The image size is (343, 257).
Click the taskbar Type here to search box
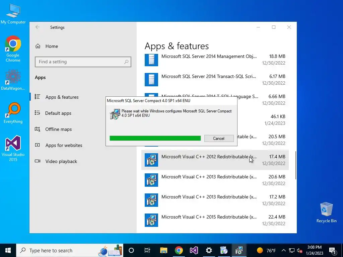[x=70, y=250]
